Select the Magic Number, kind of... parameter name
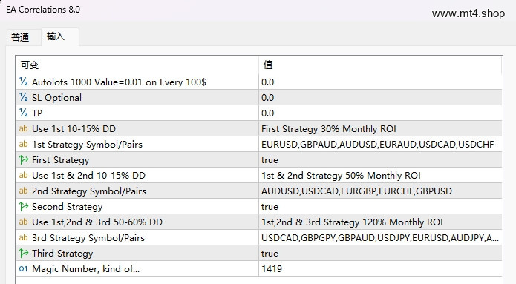 pos(85,269)
